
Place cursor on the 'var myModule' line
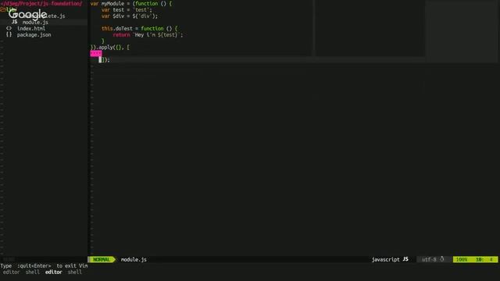pos(131,3)
